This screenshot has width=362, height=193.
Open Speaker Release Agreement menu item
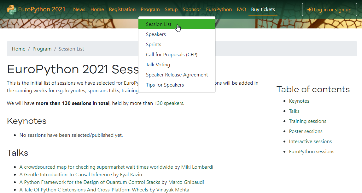point(177,75)
